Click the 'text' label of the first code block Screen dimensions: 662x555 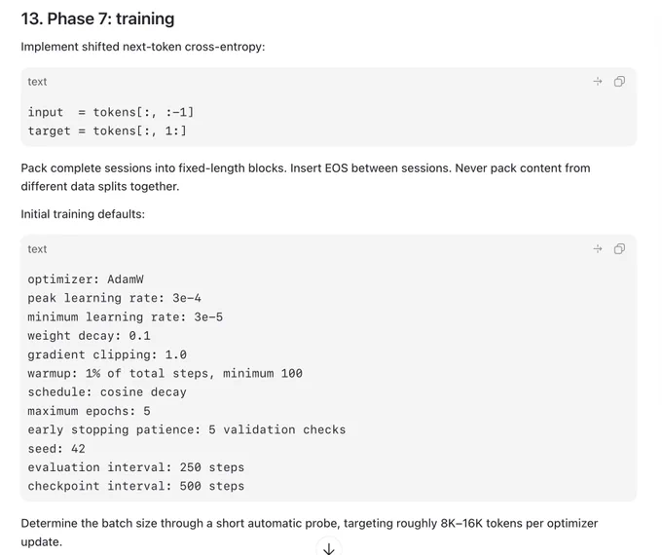pos(37,82)
